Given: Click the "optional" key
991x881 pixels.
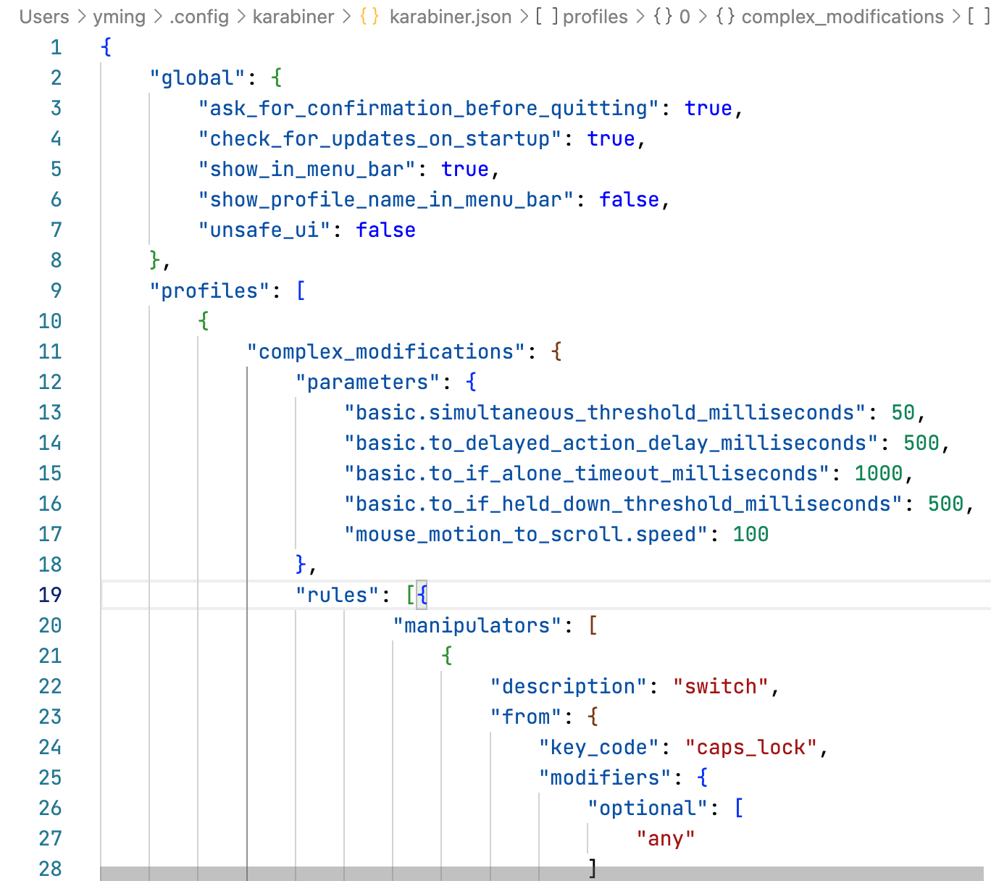Looking at the screenshot, I should pyautogui.click(x=648, y=808).
